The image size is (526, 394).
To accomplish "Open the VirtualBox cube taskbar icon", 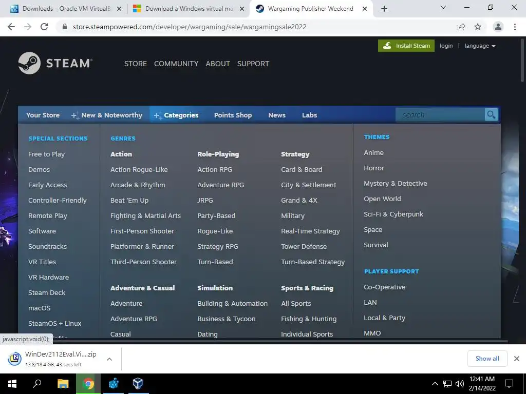I will pos(138,384).
